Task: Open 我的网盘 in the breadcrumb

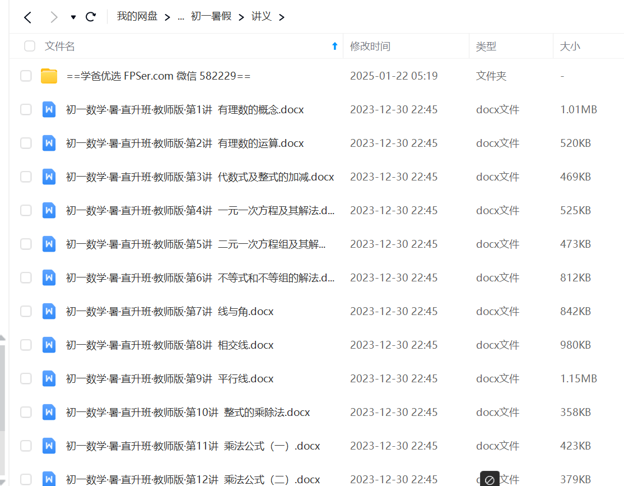Action: [x=137, y=16]
